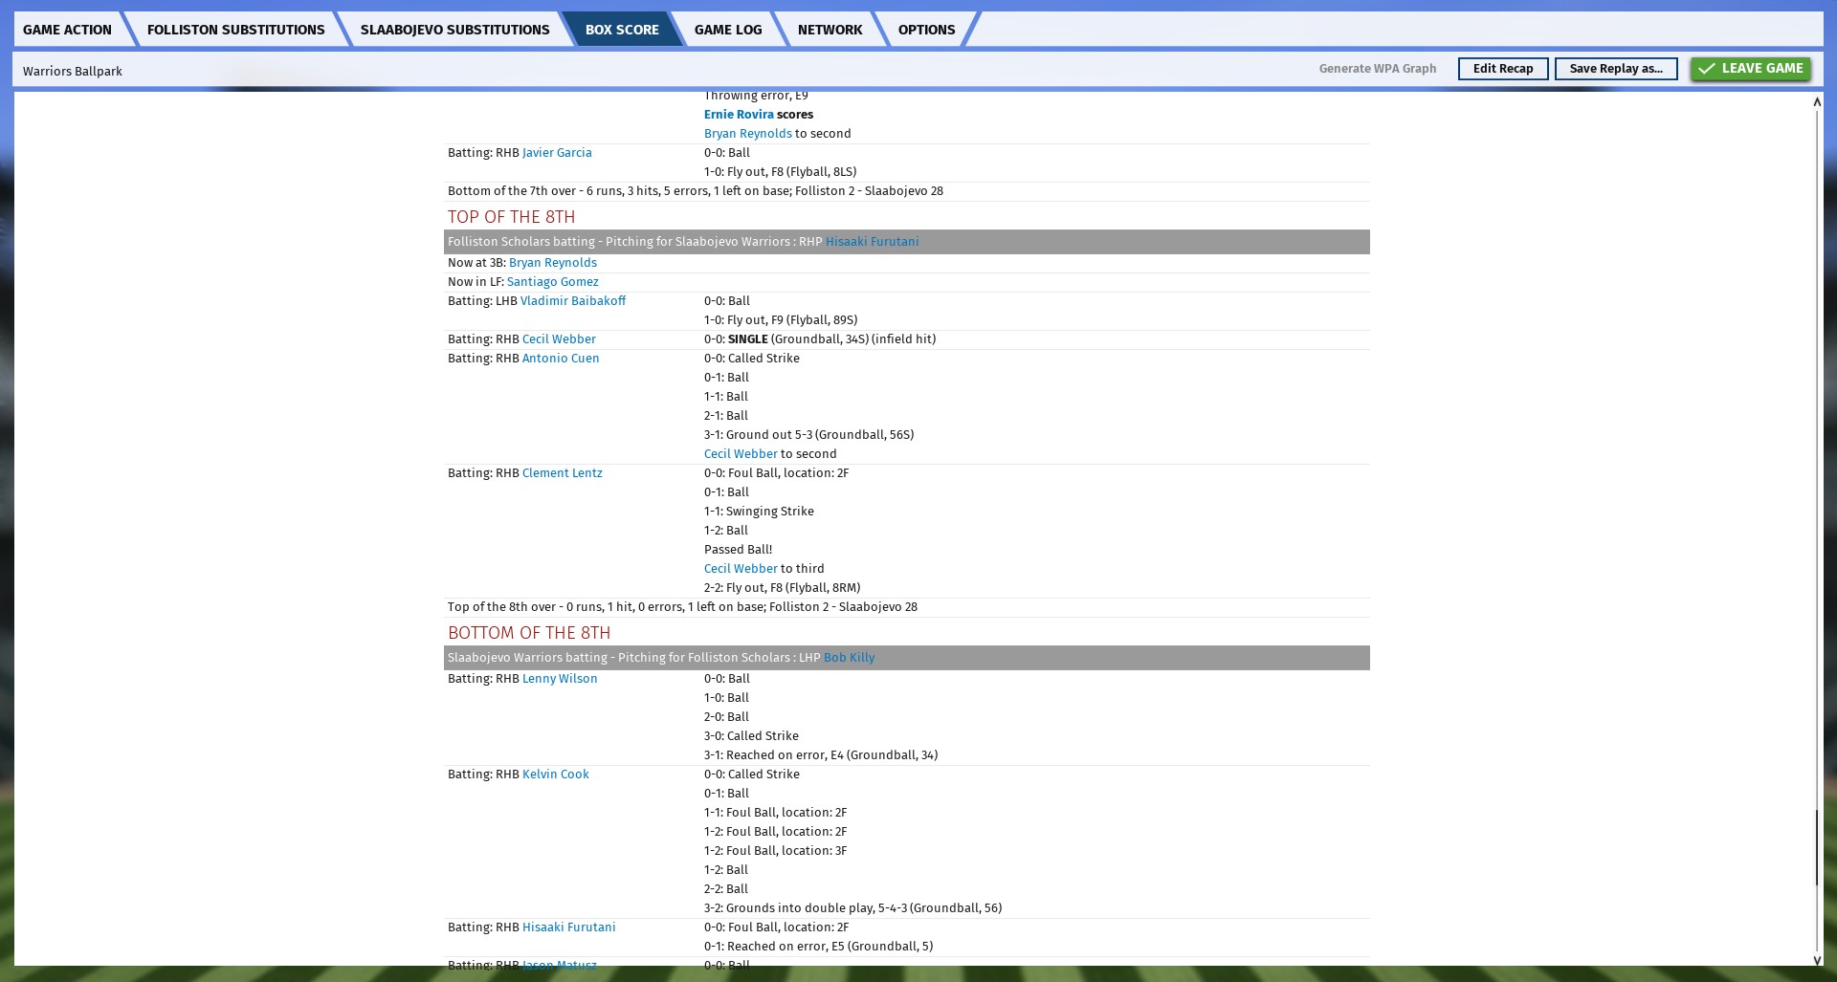Open the Slaabojevo Substitutions tab
Viewport: 1837px width, 982px height.
pyautogui.click(x=454, y=30)
